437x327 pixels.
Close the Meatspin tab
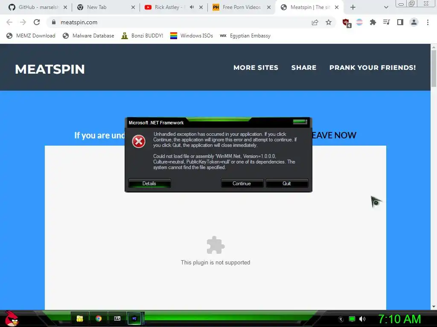point(337,8)
